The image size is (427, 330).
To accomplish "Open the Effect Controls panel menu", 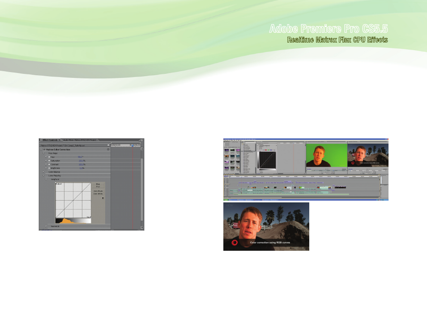I will tap(141, 140).
